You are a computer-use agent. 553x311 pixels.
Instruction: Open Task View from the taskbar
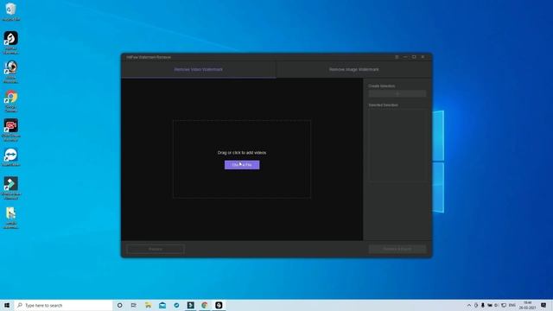click(134, 305)
